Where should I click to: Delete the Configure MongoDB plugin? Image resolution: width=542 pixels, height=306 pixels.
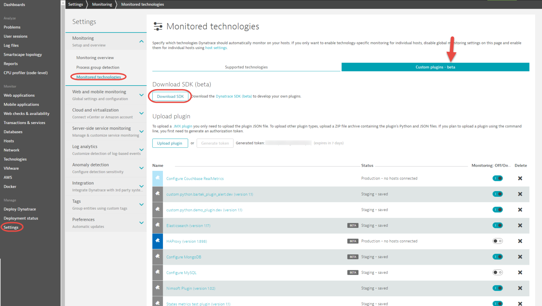(520, 257)
